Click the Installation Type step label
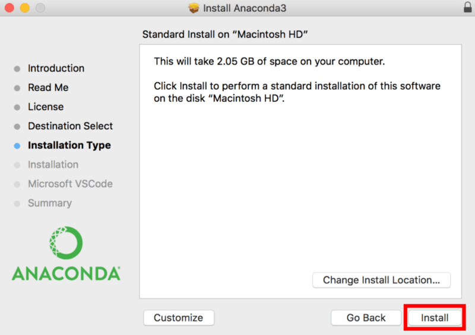 point(69,145)
